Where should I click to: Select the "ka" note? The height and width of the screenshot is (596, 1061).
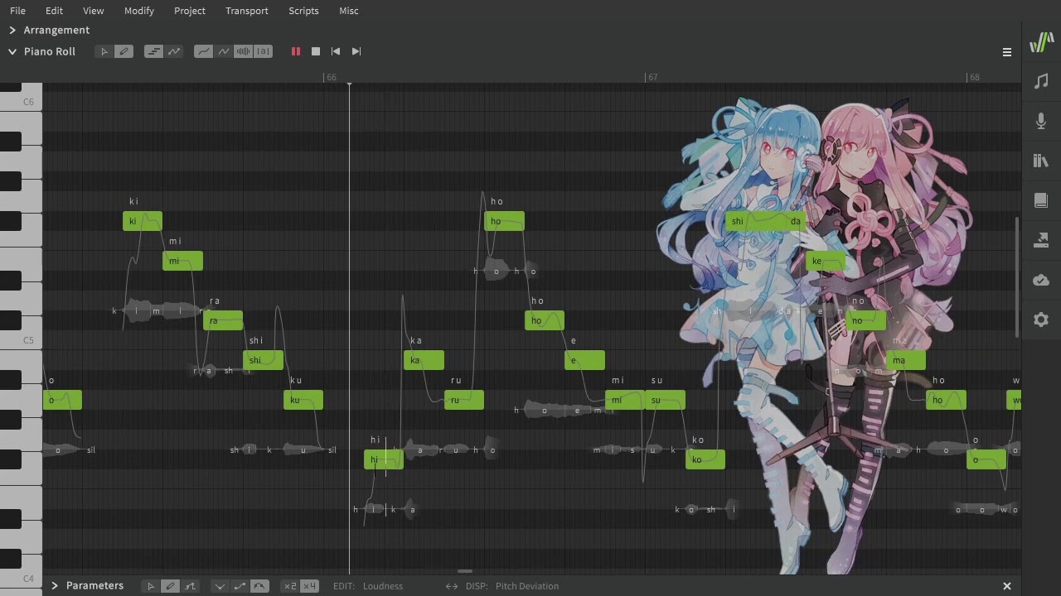click(424, 360)
